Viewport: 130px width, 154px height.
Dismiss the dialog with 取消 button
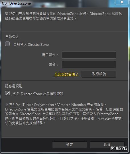tap(107, 145)
